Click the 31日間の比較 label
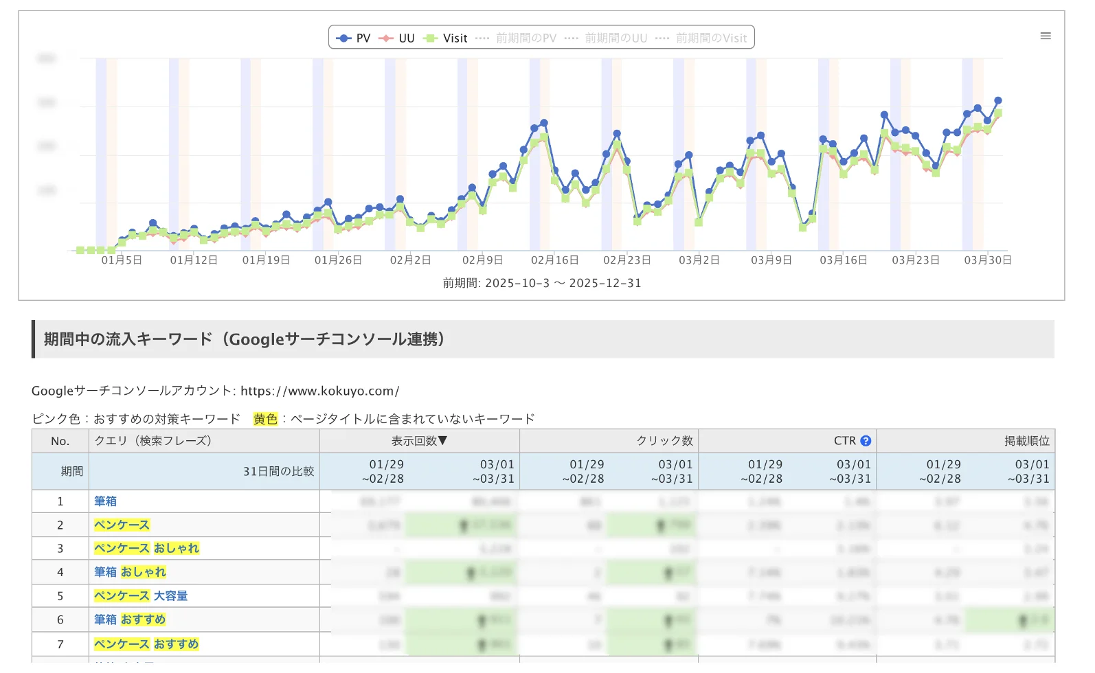Viewport: 1095px width, 673px height. 278,471
